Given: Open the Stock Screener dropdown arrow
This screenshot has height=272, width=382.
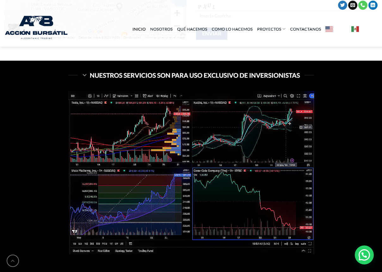Looking at the screenshot, I should pos(93,251).
